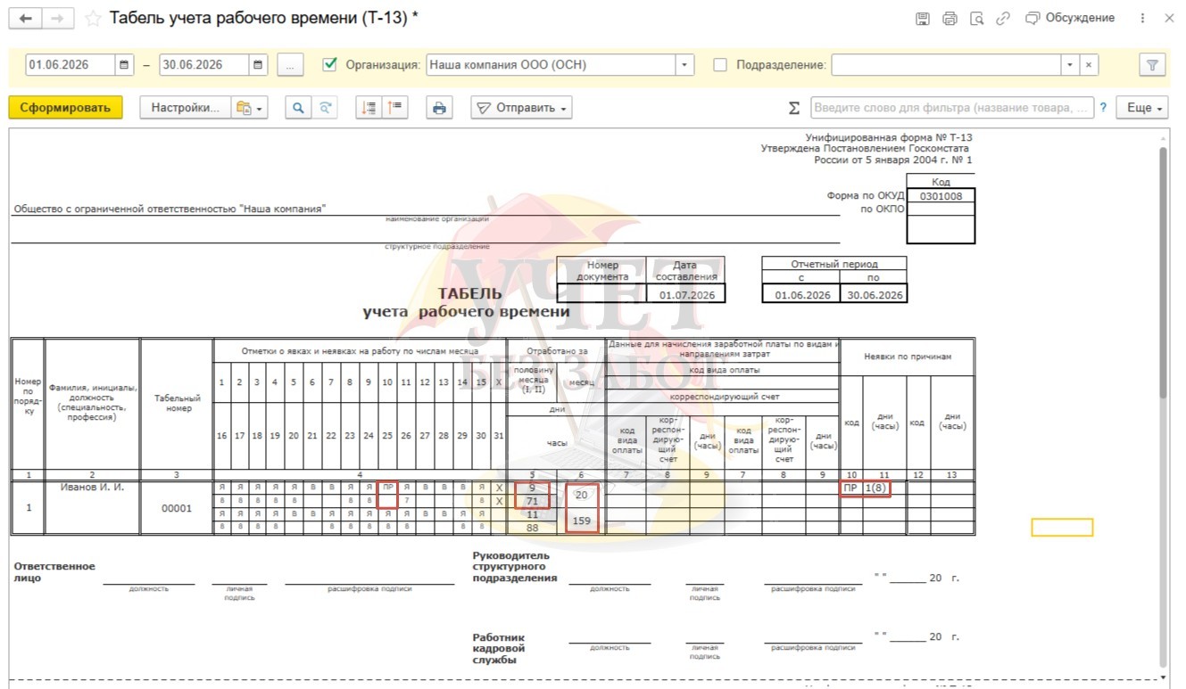The image size is (1186, 689).
Task: Go forward using the right arrow
Action: coord(56,19)
